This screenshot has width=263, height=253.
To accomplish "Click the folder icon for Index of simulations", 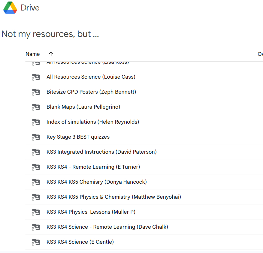I will point(36,122).
